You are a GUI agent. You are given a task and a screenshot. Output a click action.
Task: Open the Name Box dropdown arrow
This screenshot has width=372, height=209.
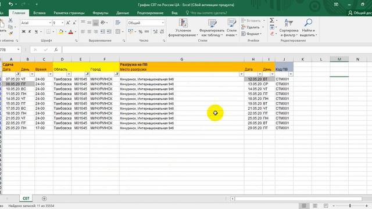(x=18, y=49)
